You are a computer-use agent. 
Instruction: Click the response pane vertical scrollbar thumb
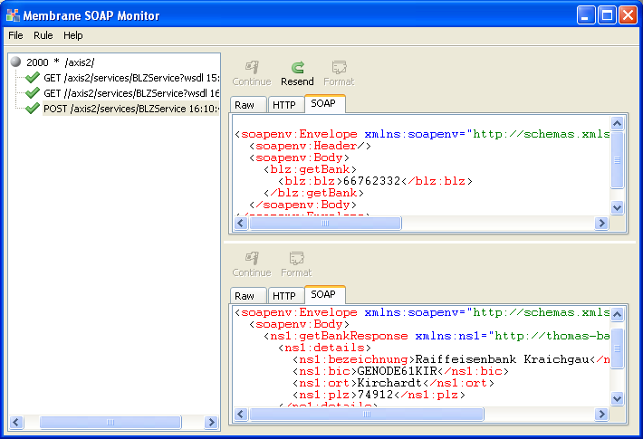coord(617,348)
